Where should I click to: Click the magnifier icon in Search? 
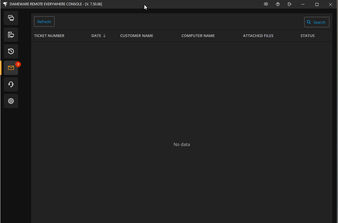tap(309, 22)
